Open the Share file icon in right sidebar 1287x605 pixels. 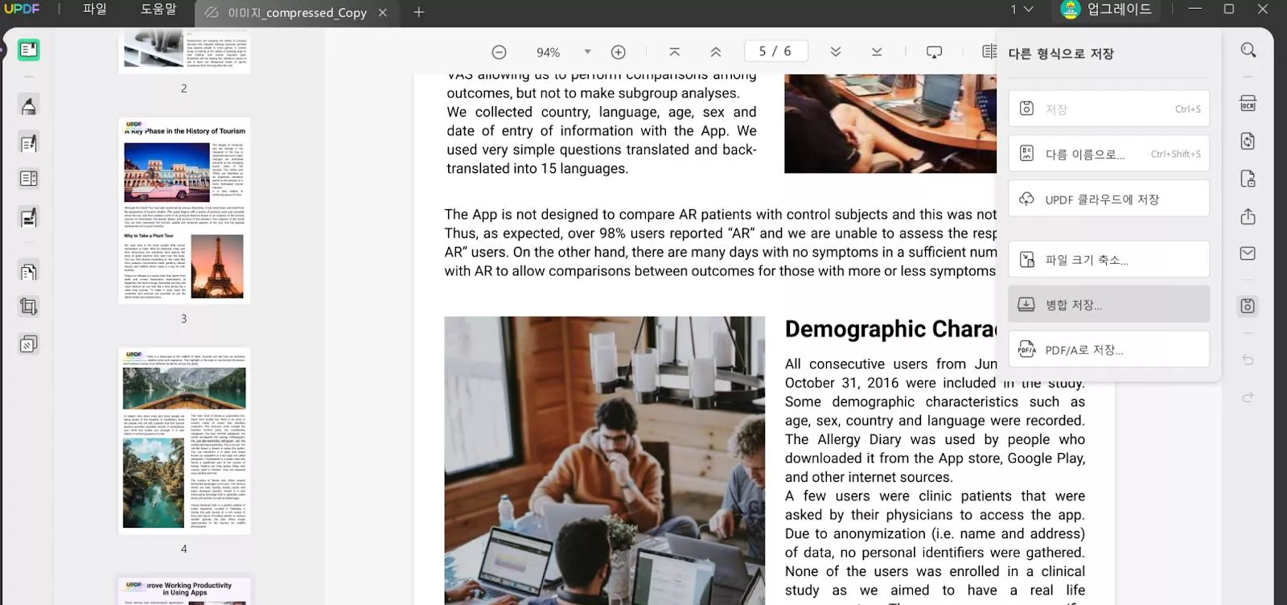point(1248,216)
